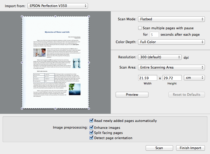Click Reset to Defaults
Image resolution: width=210 pixels, height=154 pixels.
(x=186, y=94)
